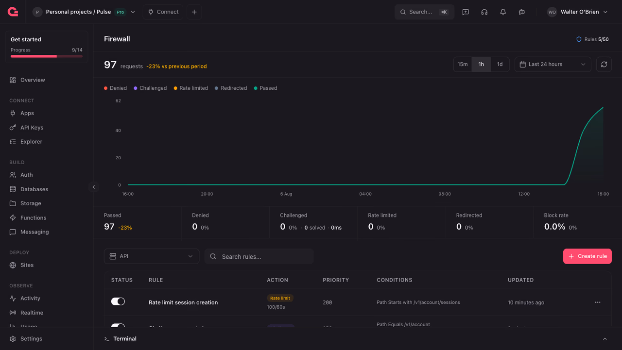This screenshot has width=622, height=350.
Task: Click the '10 minutes ago' updated cell
Action: [526, 302]
